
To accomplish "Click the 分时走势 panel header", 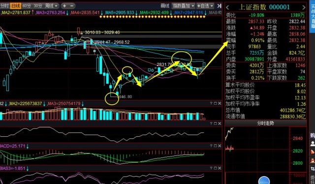I will point(265,123).
